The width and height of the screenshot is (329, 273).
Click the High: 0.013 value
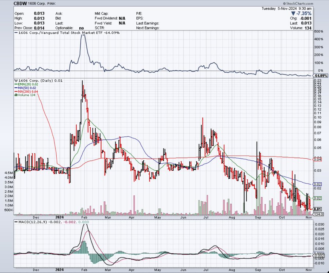pyautogui.click(x=29, y=18)
